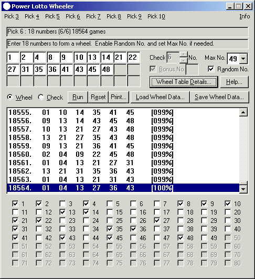
Task: Uncheck number 13 checkbox
Action: point(62,212)
